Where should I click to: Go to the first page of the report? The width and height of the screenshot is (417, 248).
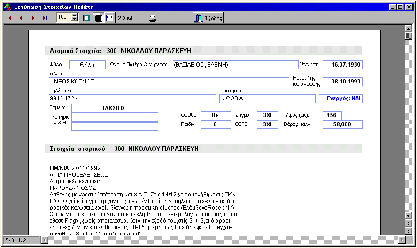(9, 18)
